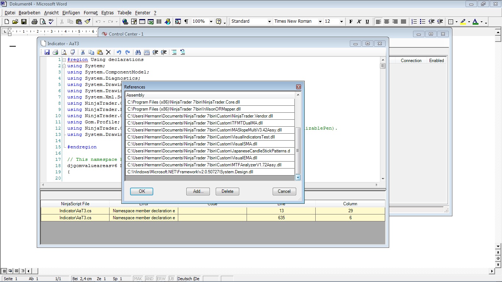Apply numbered list in Word toolbar
Viewport: 502px width, 282px height.
(x=415, y=22)
